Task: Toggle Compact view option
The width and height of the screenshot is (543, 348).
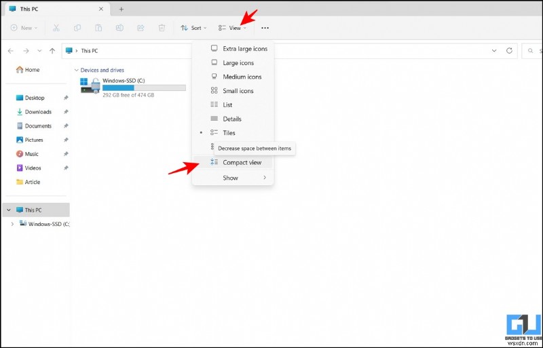Action: (233, 162)
